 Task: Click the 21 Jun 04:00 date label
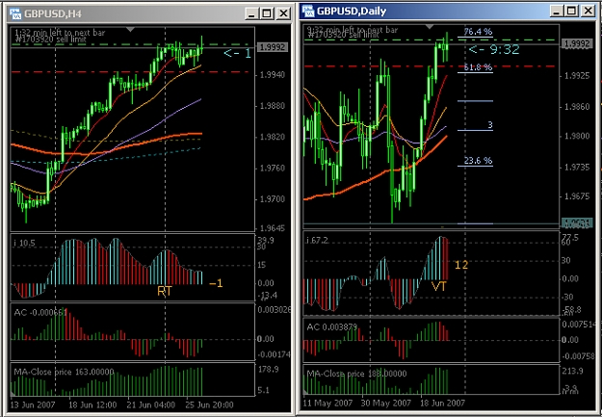tap(151, 405)
